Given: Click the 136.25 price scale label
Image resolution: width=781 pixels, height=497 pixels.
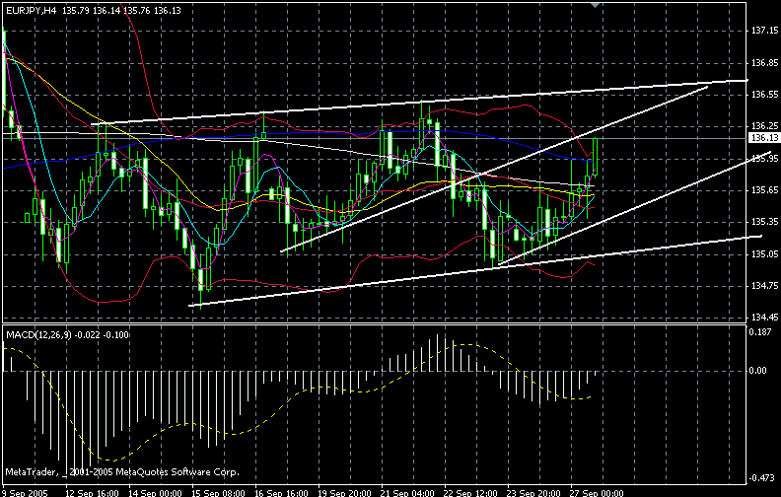Looking at the screenshot, I should pyautogui.click(x=764, y=126).
